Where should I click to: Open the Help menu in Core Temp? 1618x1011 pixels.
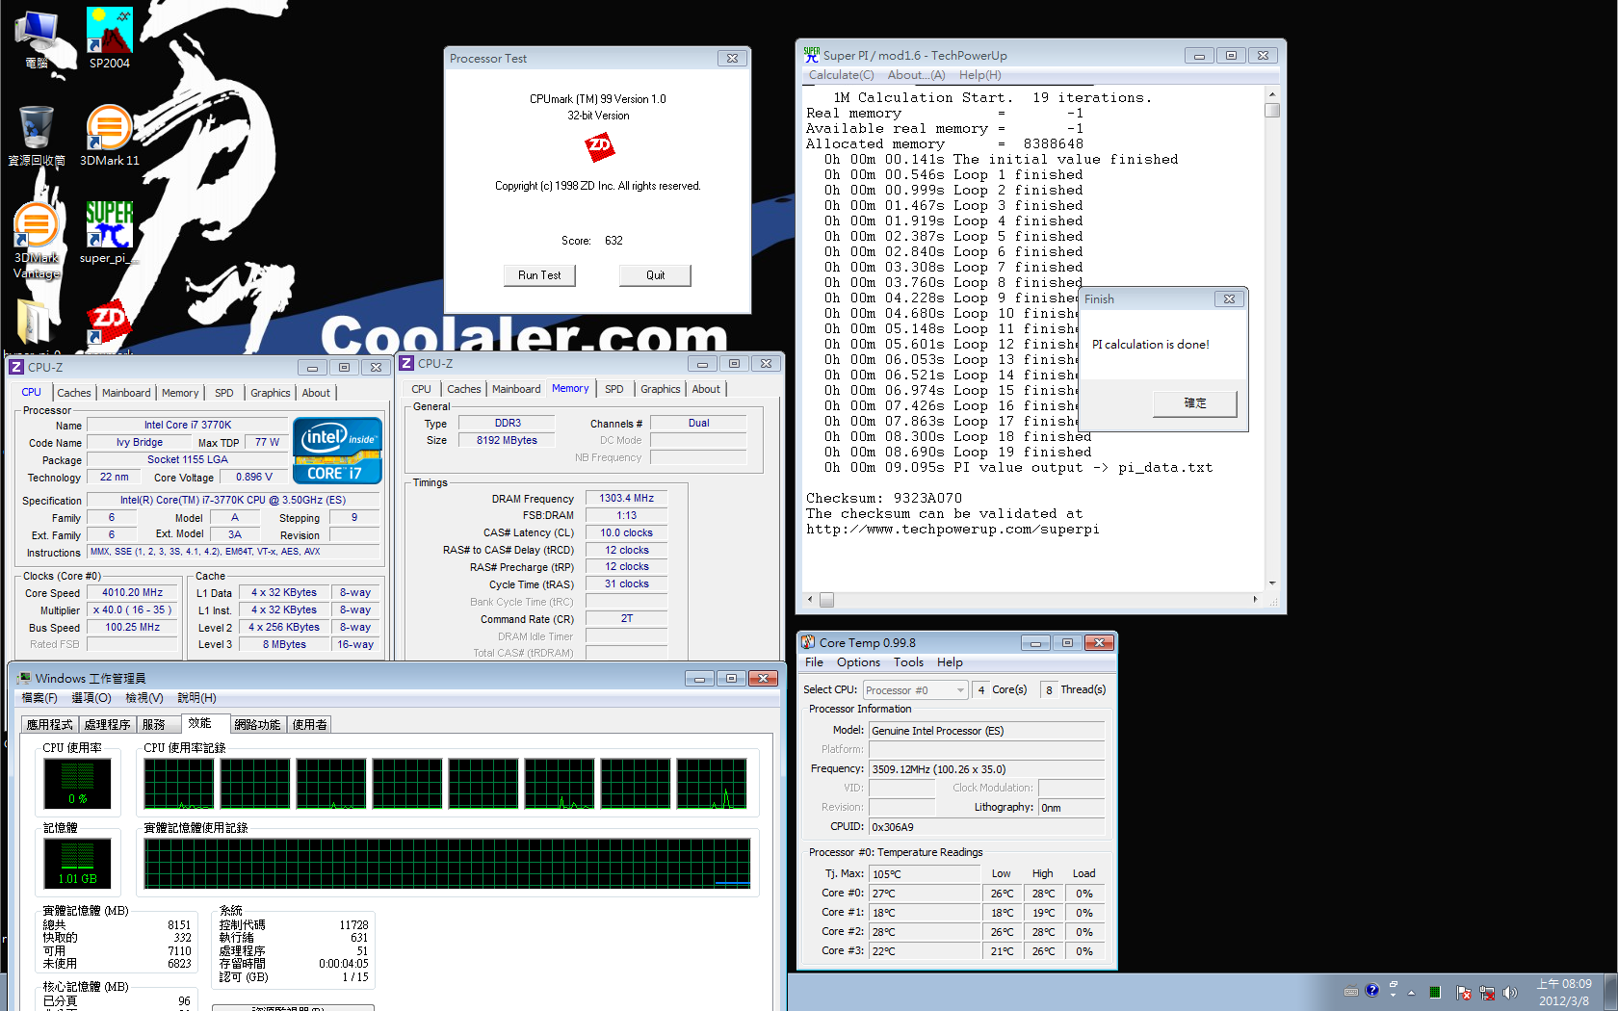tap(950, 662)
